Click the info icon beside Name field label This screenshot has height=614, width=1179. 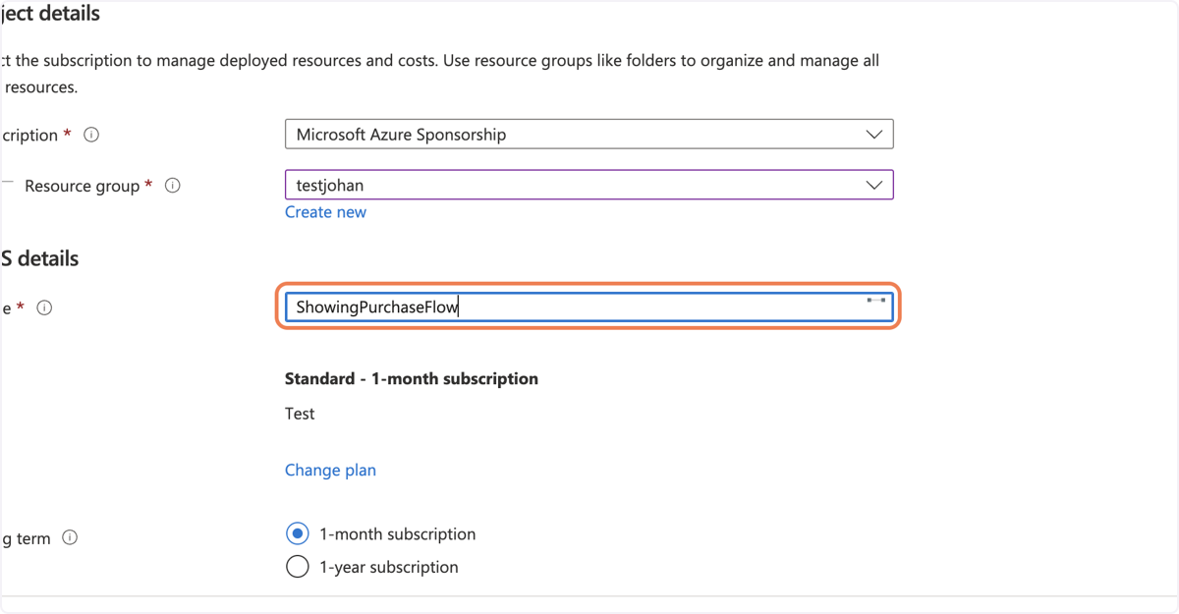coord(44,307)
